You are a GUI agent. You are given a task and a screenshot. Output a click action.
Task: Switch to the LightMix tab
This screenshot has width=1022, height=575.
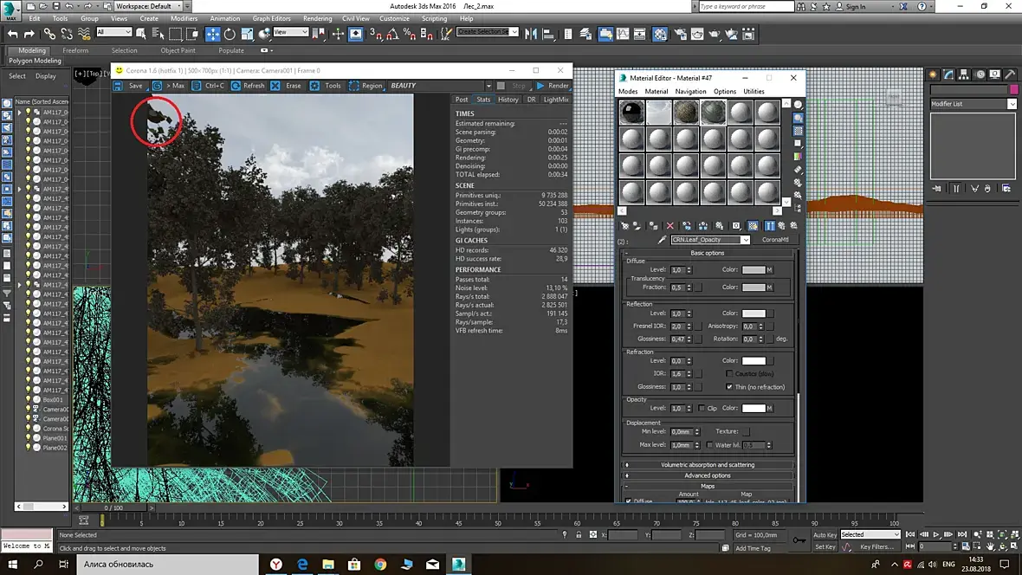coord(555,100)
